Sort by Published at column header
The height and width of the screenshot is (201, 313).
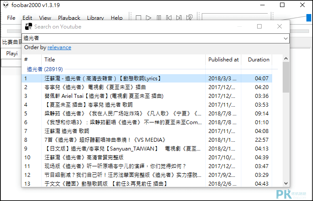(223, 60)
